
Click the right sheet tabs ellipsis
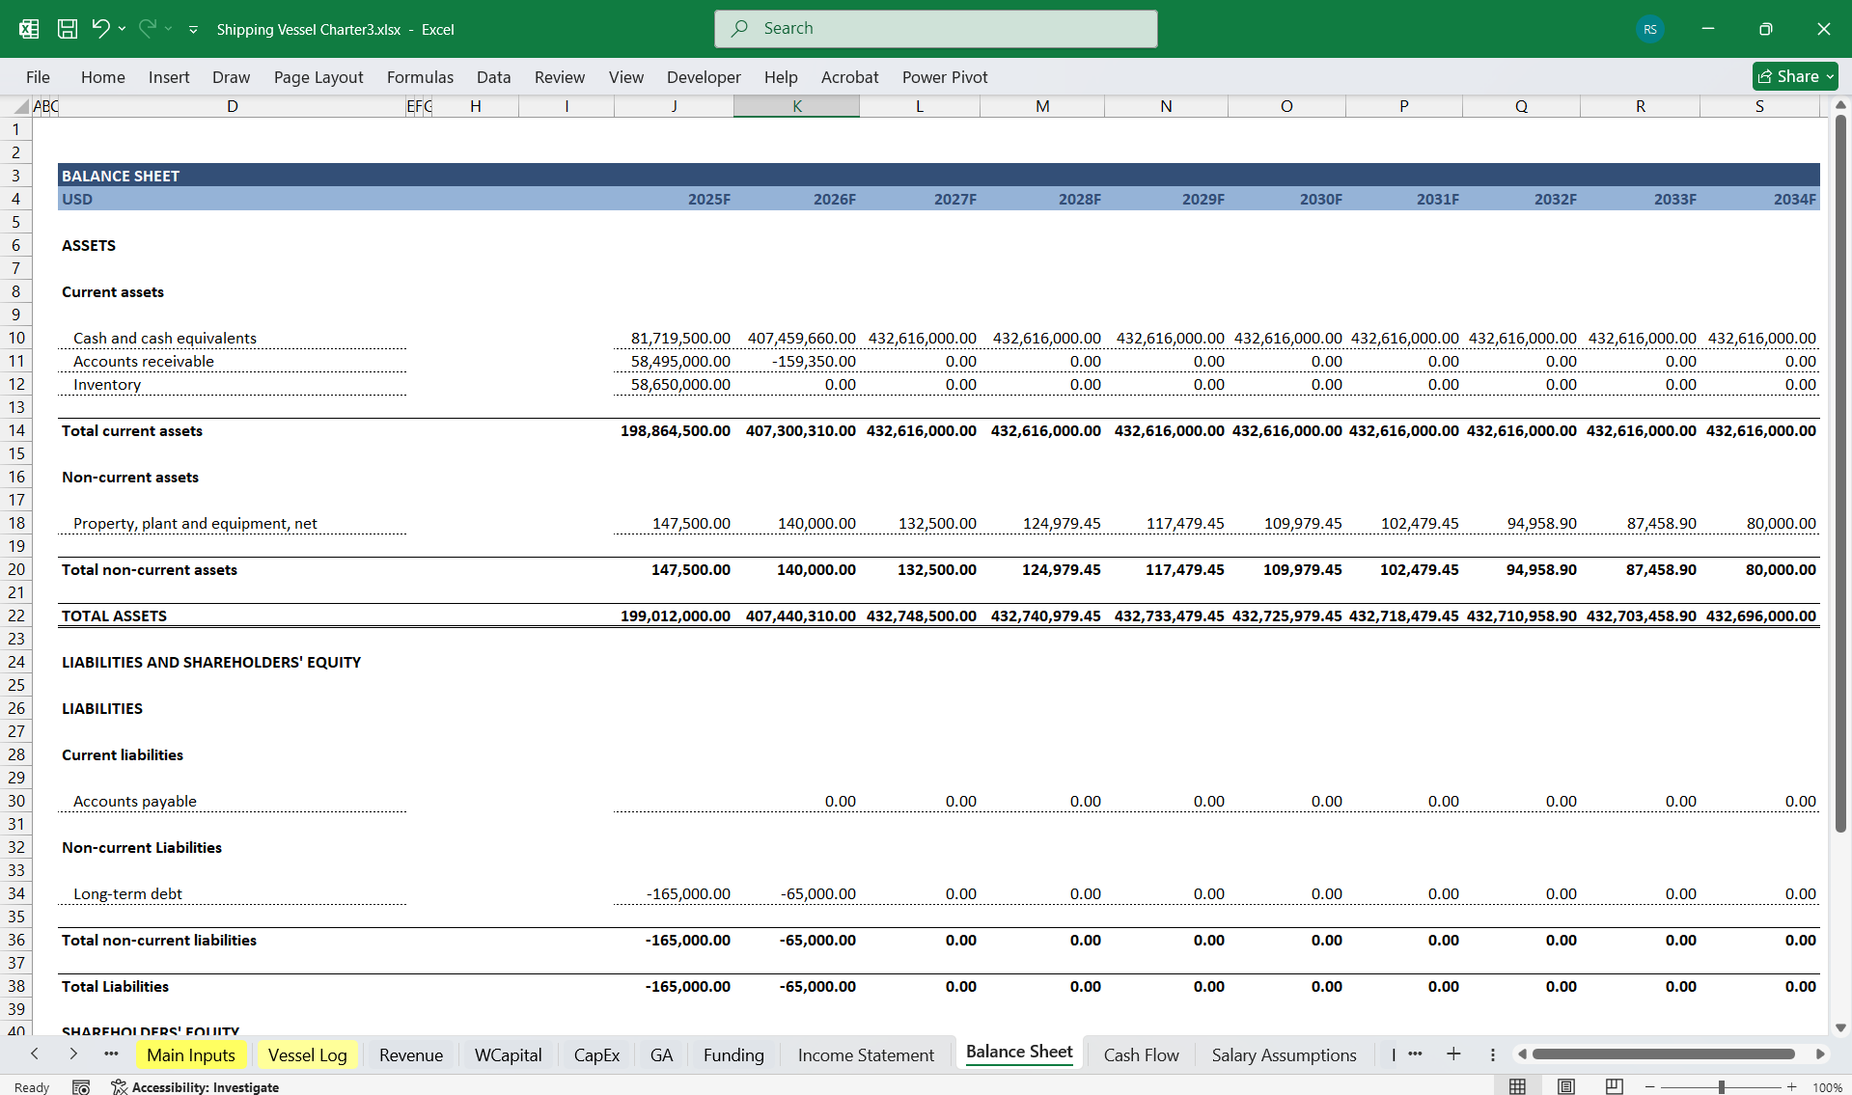(x=1415, y=1054)
